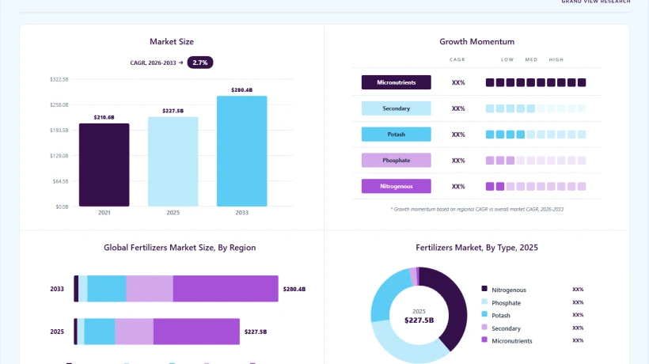This screenshot has height=364, width=649.
Task: Click the LOW column header
Action: click(507, 59)
